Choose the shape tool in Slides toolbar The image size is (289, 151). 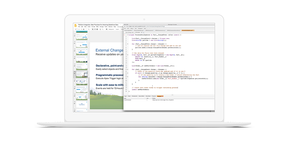click(x=100, y=29)
